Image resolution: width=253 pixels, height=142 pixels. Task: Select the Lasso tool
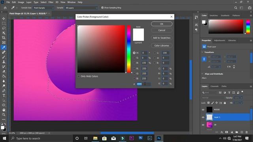coord(4,28)
